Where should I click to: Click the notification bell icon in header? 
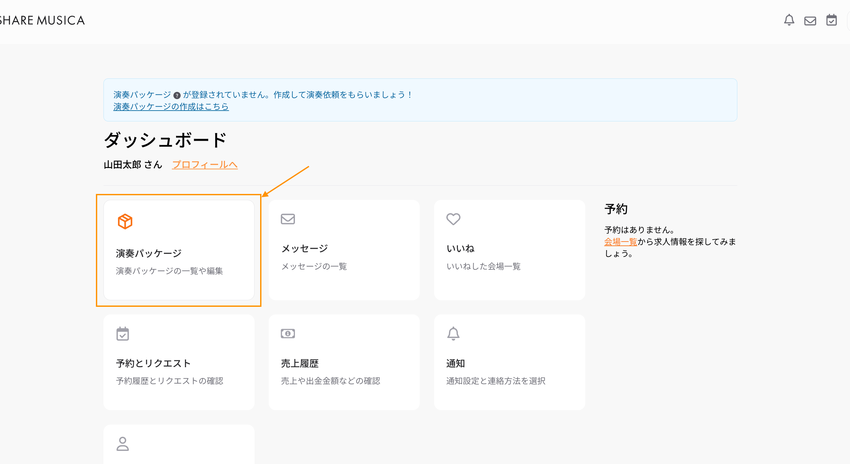pyautogui.click(x=789, y=20)
